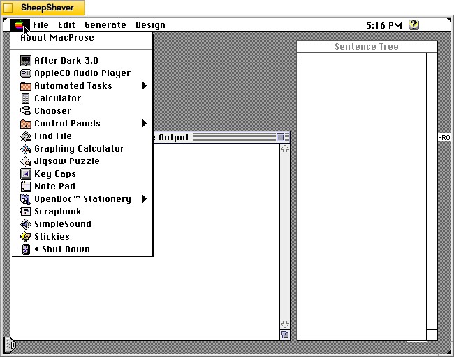Click the SimpleSound speaker icon
This screenshot has height=357, width=454.
25,224
